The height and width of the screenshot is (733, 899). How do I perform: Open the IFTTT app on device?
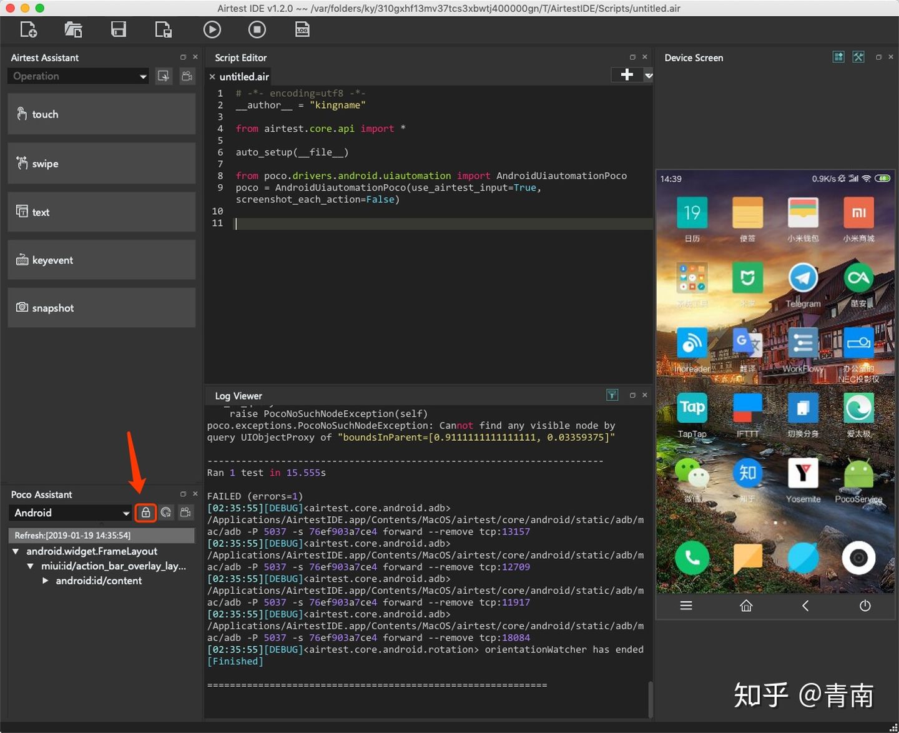pos(747,408)
